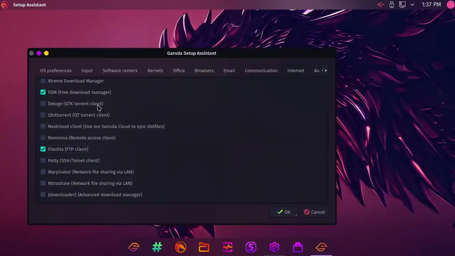The width and height of the screenshot is (455, 256).
Task: Enable Nextcloud client checkbox
Action: pos(43,126)
